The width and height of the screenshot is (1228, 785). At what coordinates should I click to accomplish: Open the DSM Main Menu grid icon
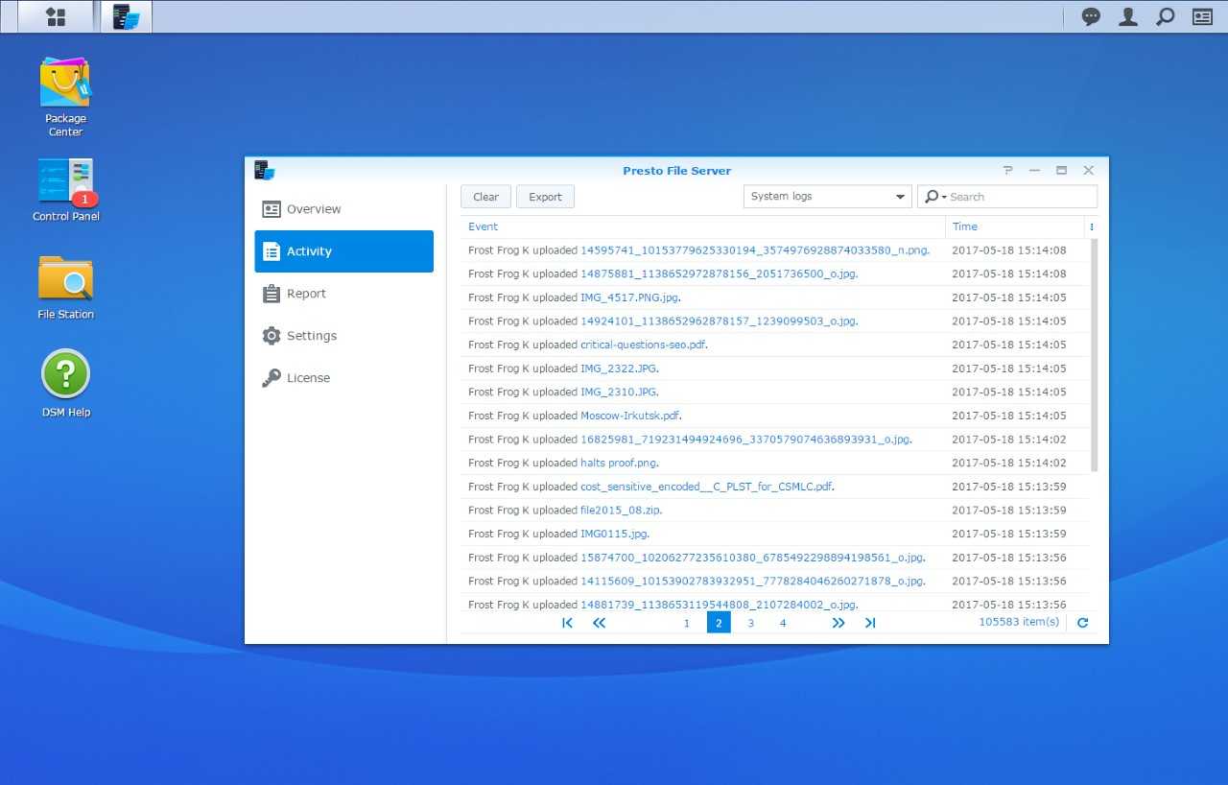(x=56, y=16)
